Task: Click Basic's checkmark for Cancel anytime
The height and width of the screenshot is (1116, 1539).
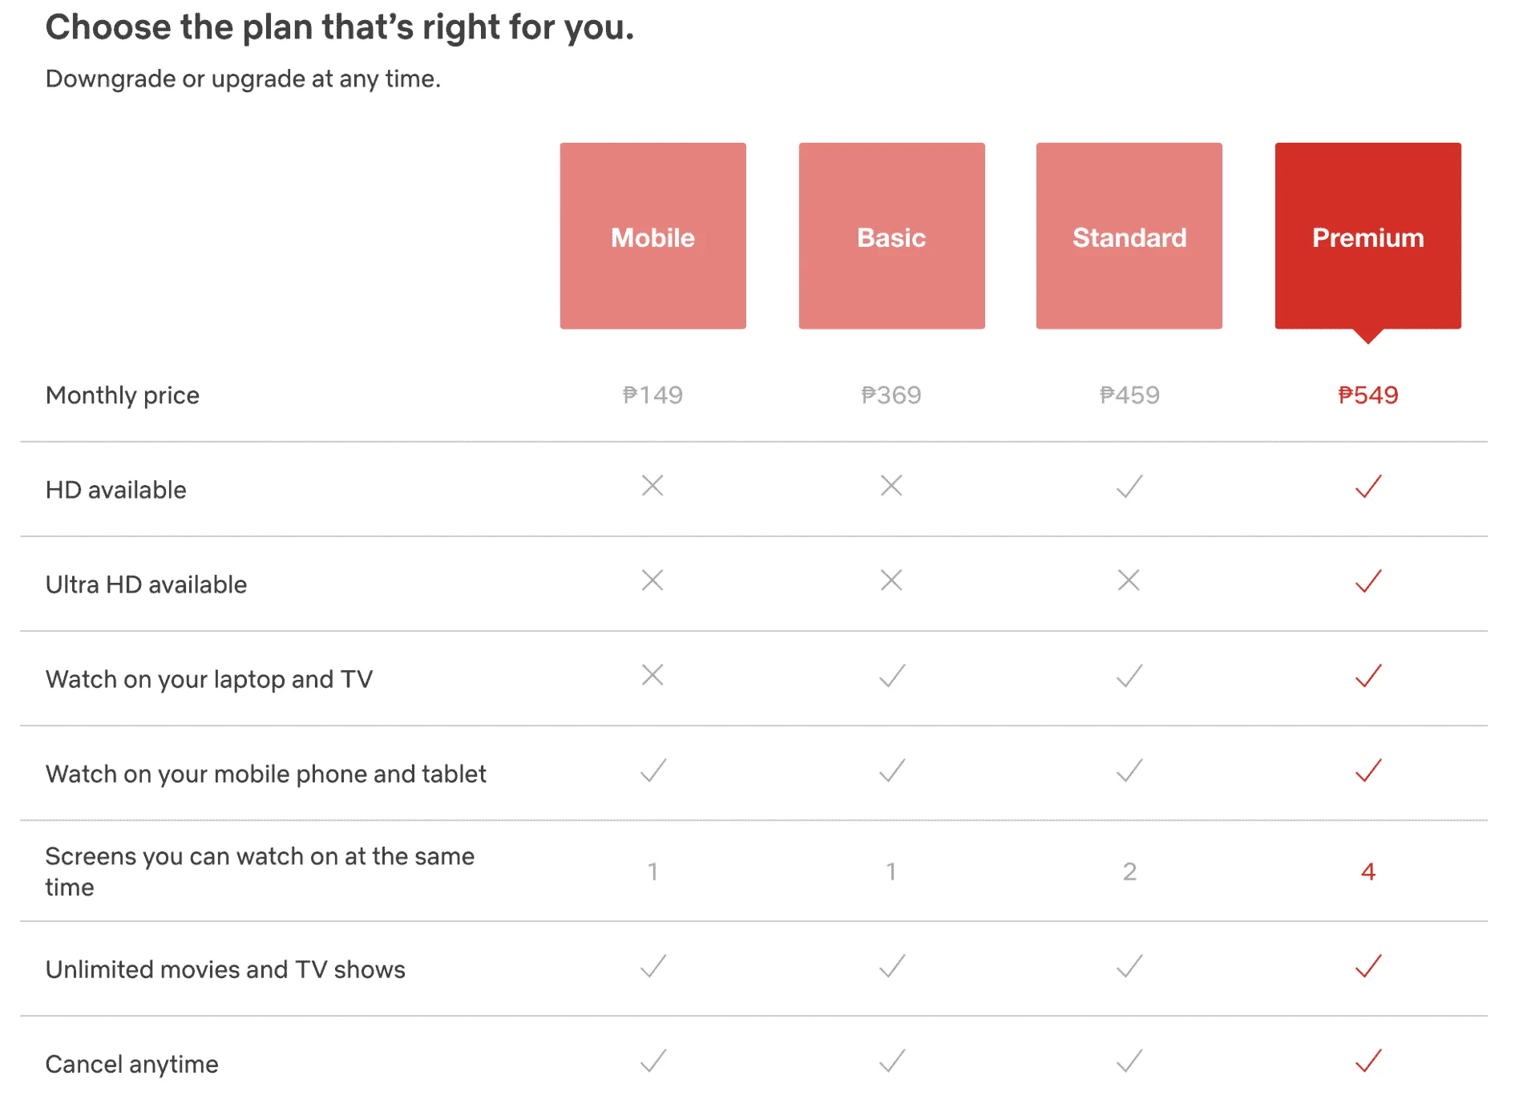Action: click(x=892, y=1060)
